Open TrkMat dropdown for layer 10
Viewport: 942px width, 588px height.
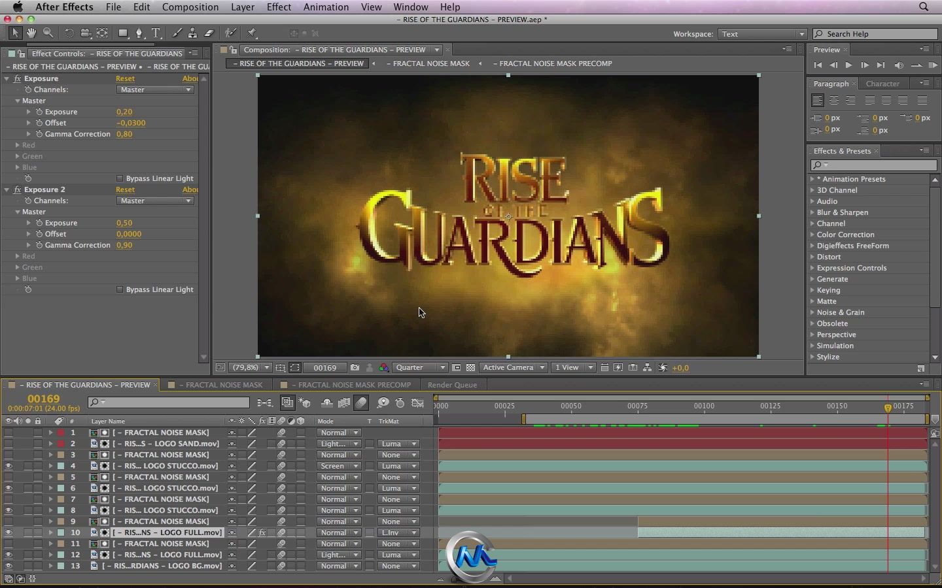(399, 532)
